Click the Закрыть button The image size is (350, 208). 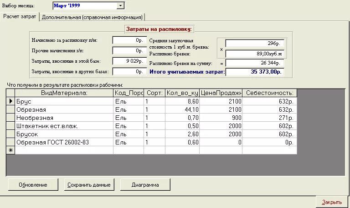pyautogui.click(x=332, y=202)
